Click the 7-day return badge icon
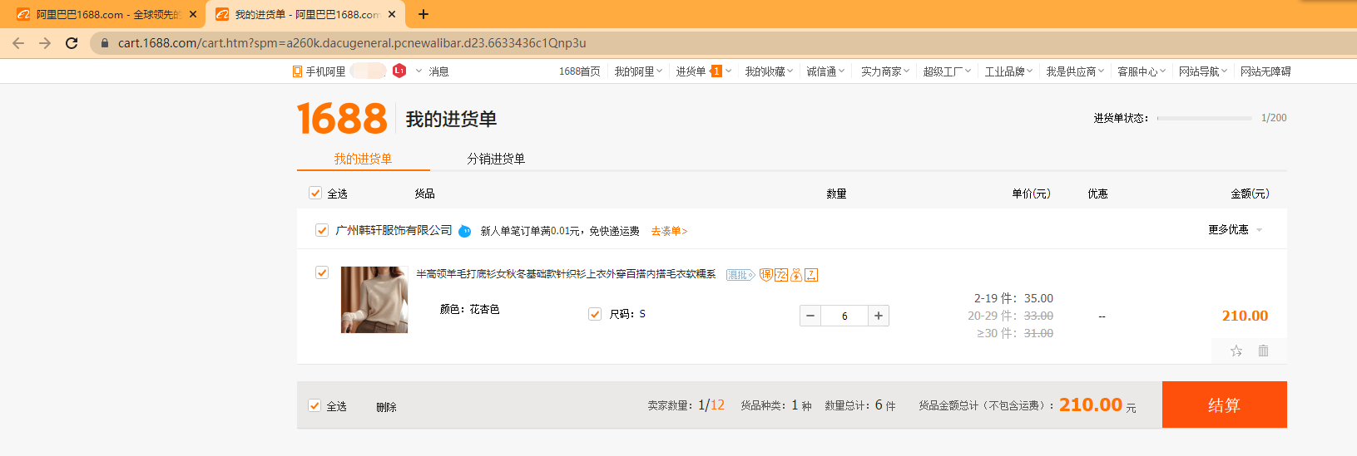Image resolution: width=1357 pixels, height=456 pixels. pos(811,275)
